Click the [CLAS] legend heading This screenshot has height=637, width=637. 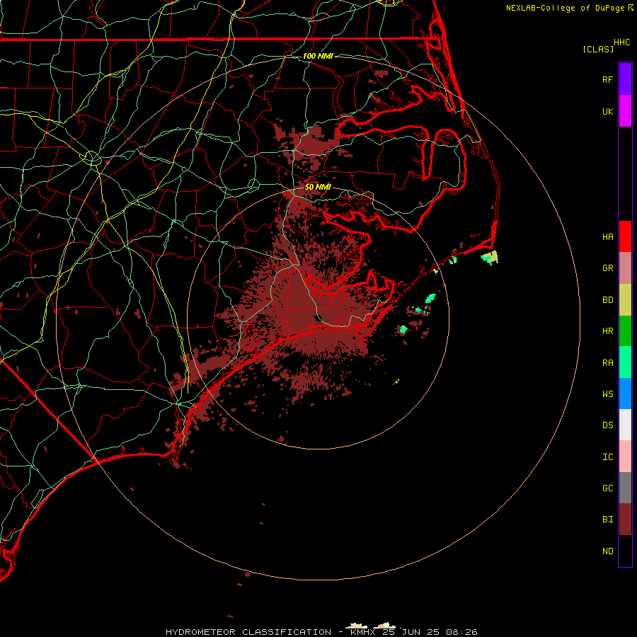[598, 49]
